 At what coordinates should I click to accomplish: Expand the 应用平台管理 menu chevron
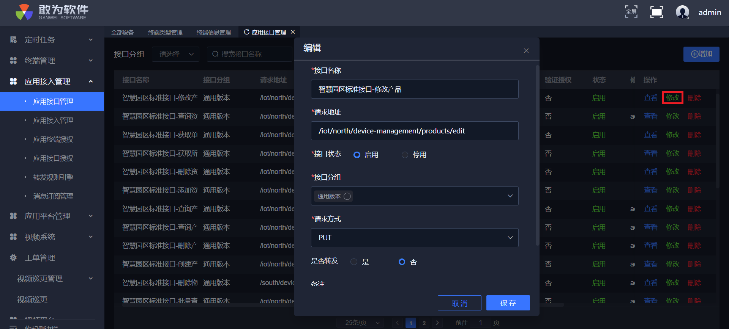91,216
